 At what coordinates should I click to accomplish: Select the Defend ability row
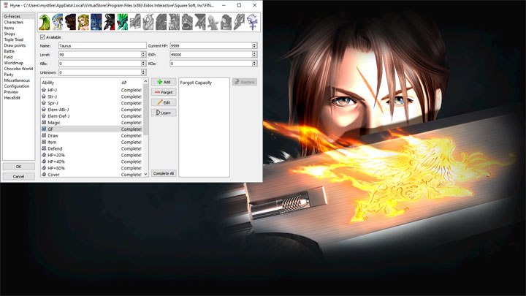click(x=91, y=148)
